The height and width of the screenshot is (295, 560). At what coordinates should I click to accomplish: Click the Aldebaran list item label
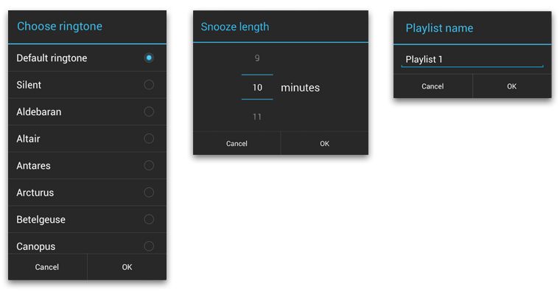point(39,111)
